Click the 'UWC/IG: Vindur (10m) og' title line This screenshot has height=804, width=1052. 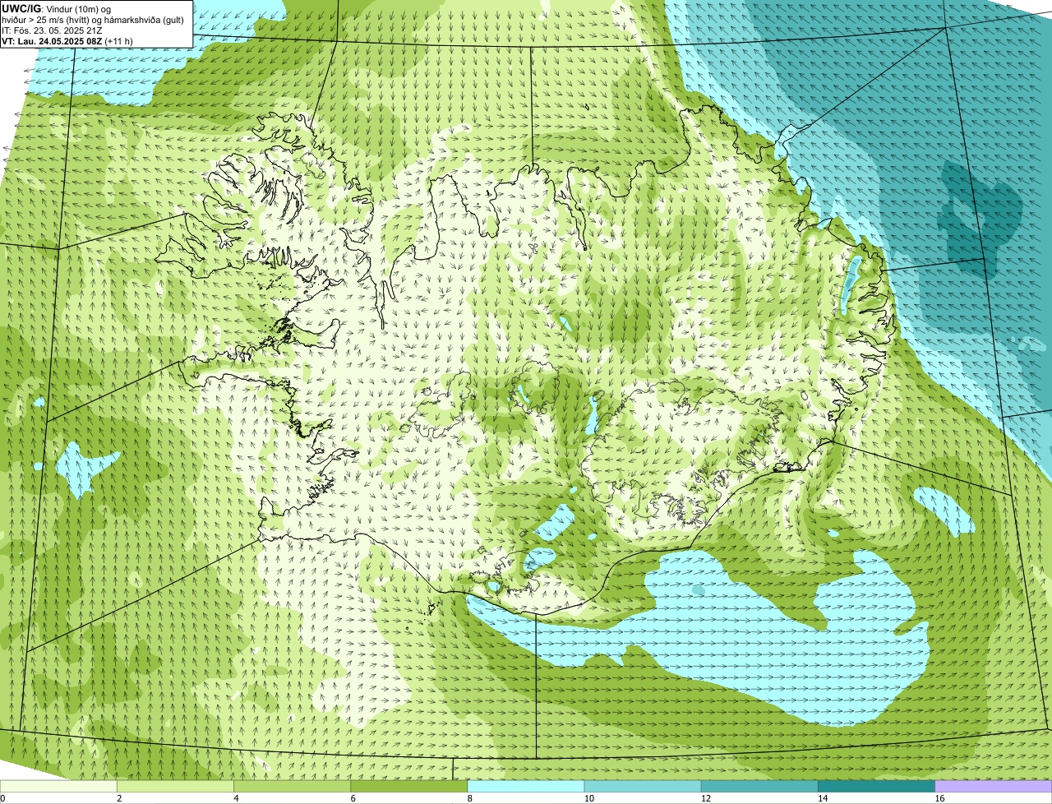pos(56,8)
